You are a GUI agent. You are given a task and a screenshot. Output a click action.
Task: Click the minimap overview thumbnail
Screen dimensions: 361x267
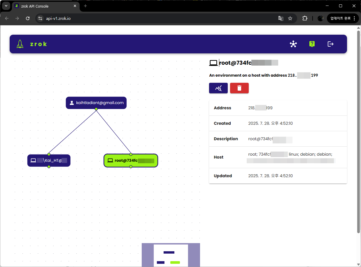(171, 255)
